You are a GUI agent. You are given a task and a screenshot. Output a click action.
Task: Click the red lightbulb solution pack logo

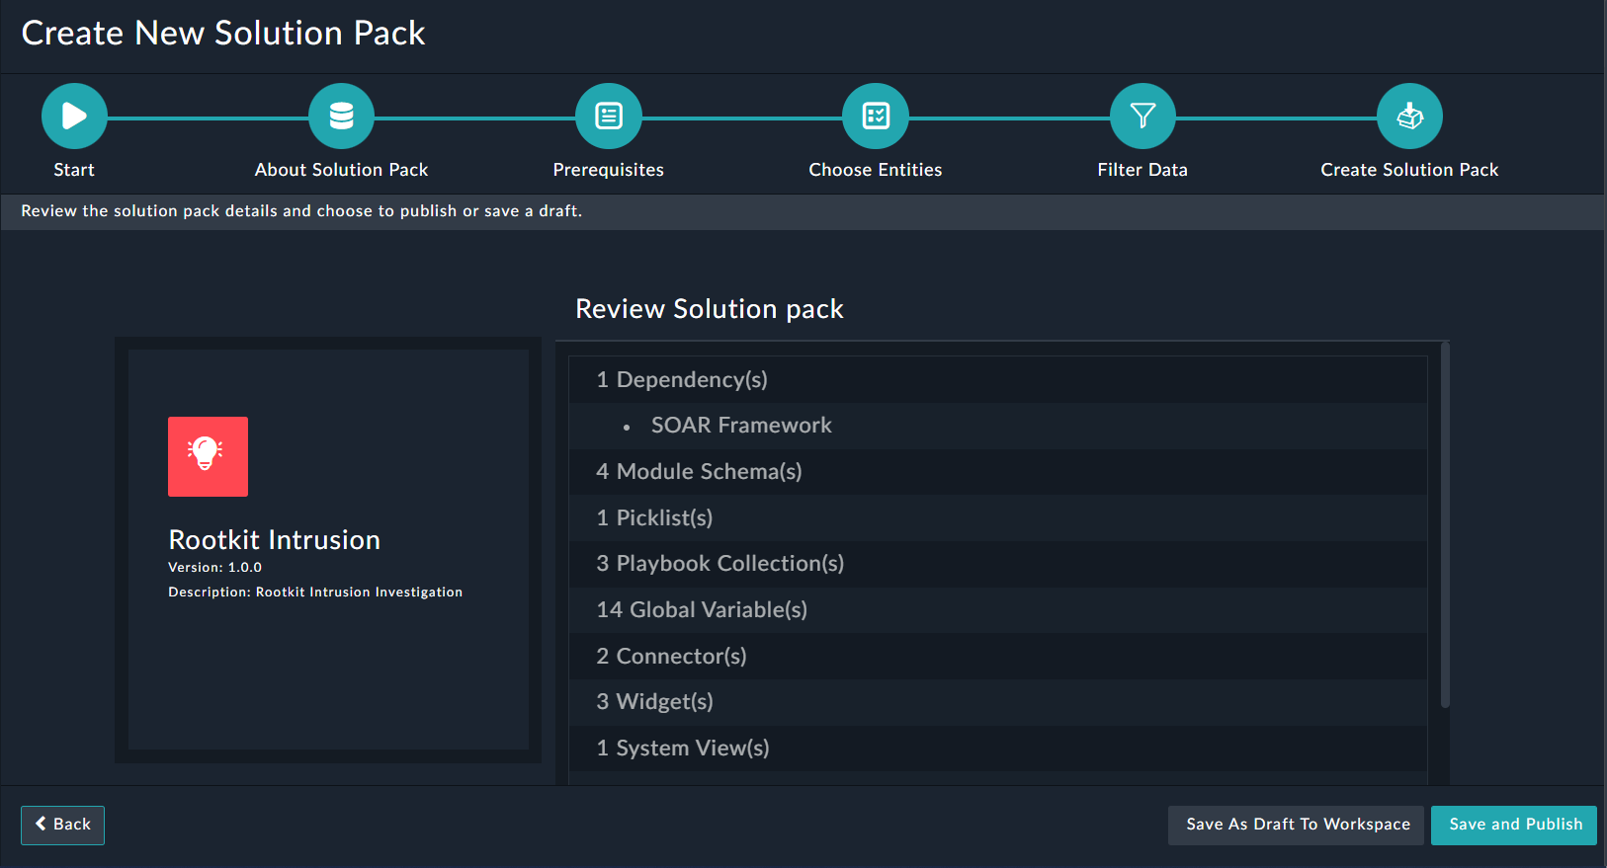pos(208,456)
